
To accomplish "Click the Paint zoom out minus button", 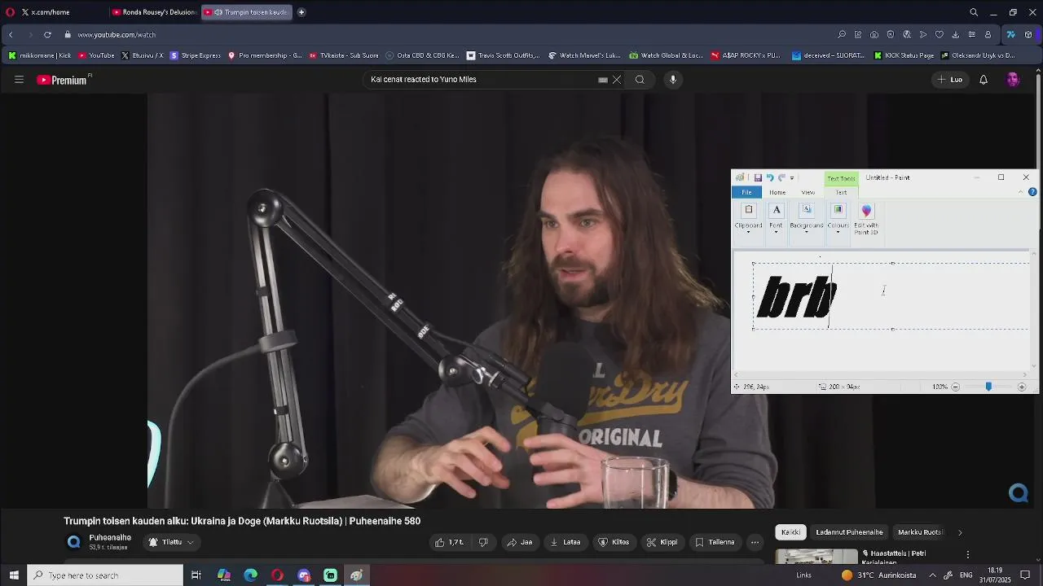I will pyautogui.click(x=956, y=387).
